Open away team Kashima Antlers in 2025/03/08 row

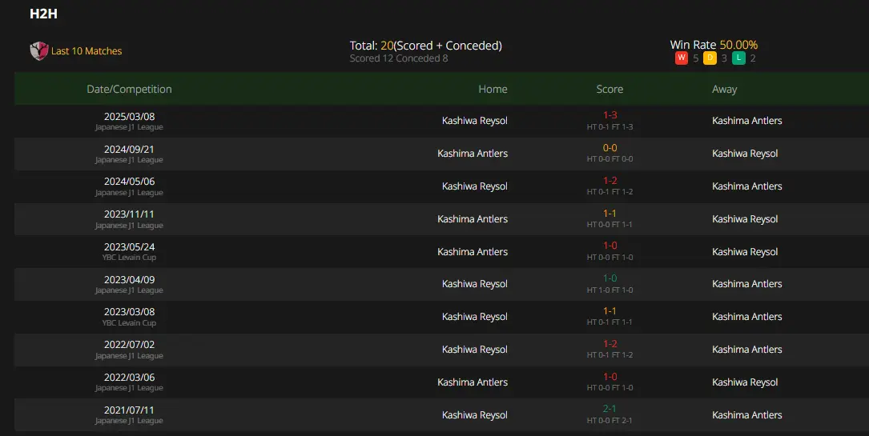(x=747, y=121)
